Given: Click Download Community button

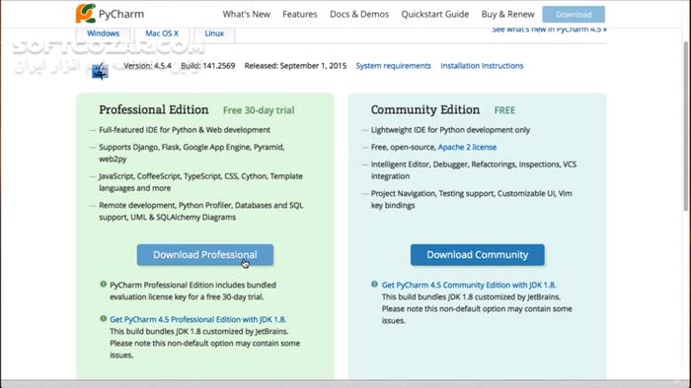Looking at the screenshot, I should (x=477, y=255).
